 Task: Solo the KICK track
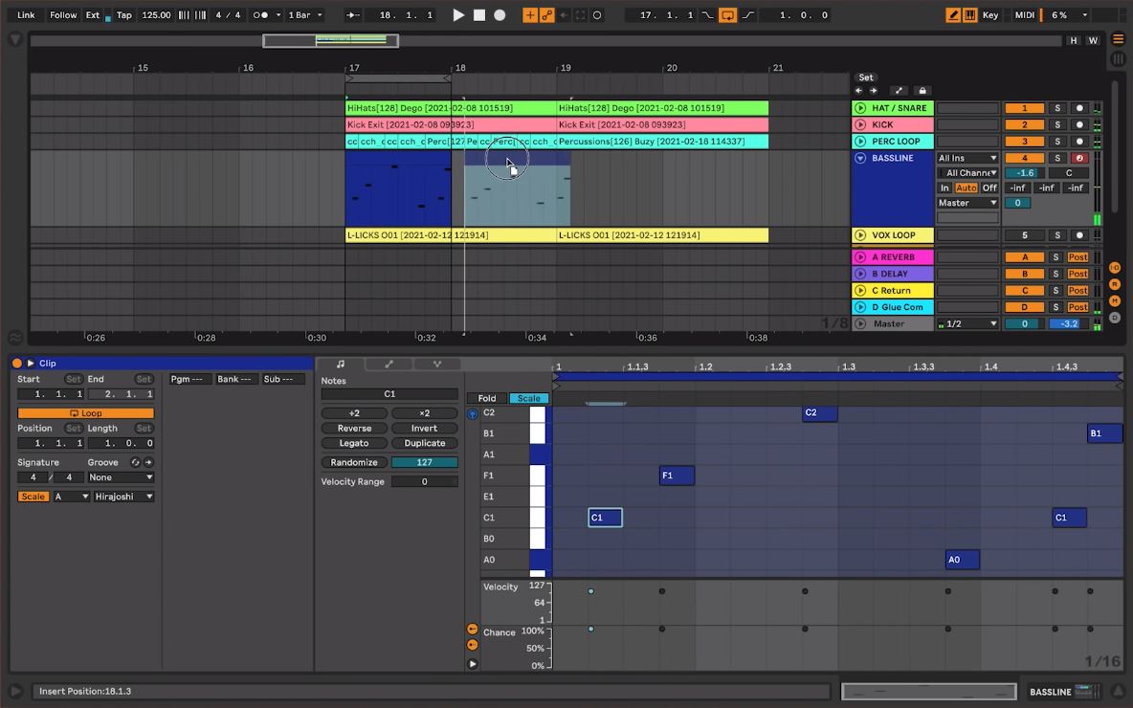(x=1057, y=124)
